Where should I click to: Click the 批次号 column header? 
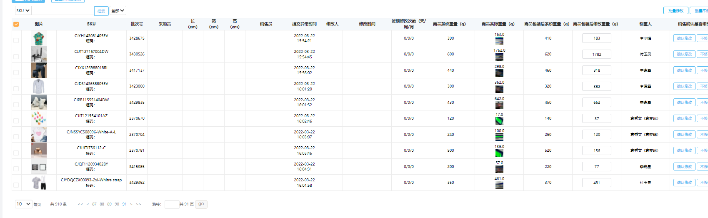[137, 24]
